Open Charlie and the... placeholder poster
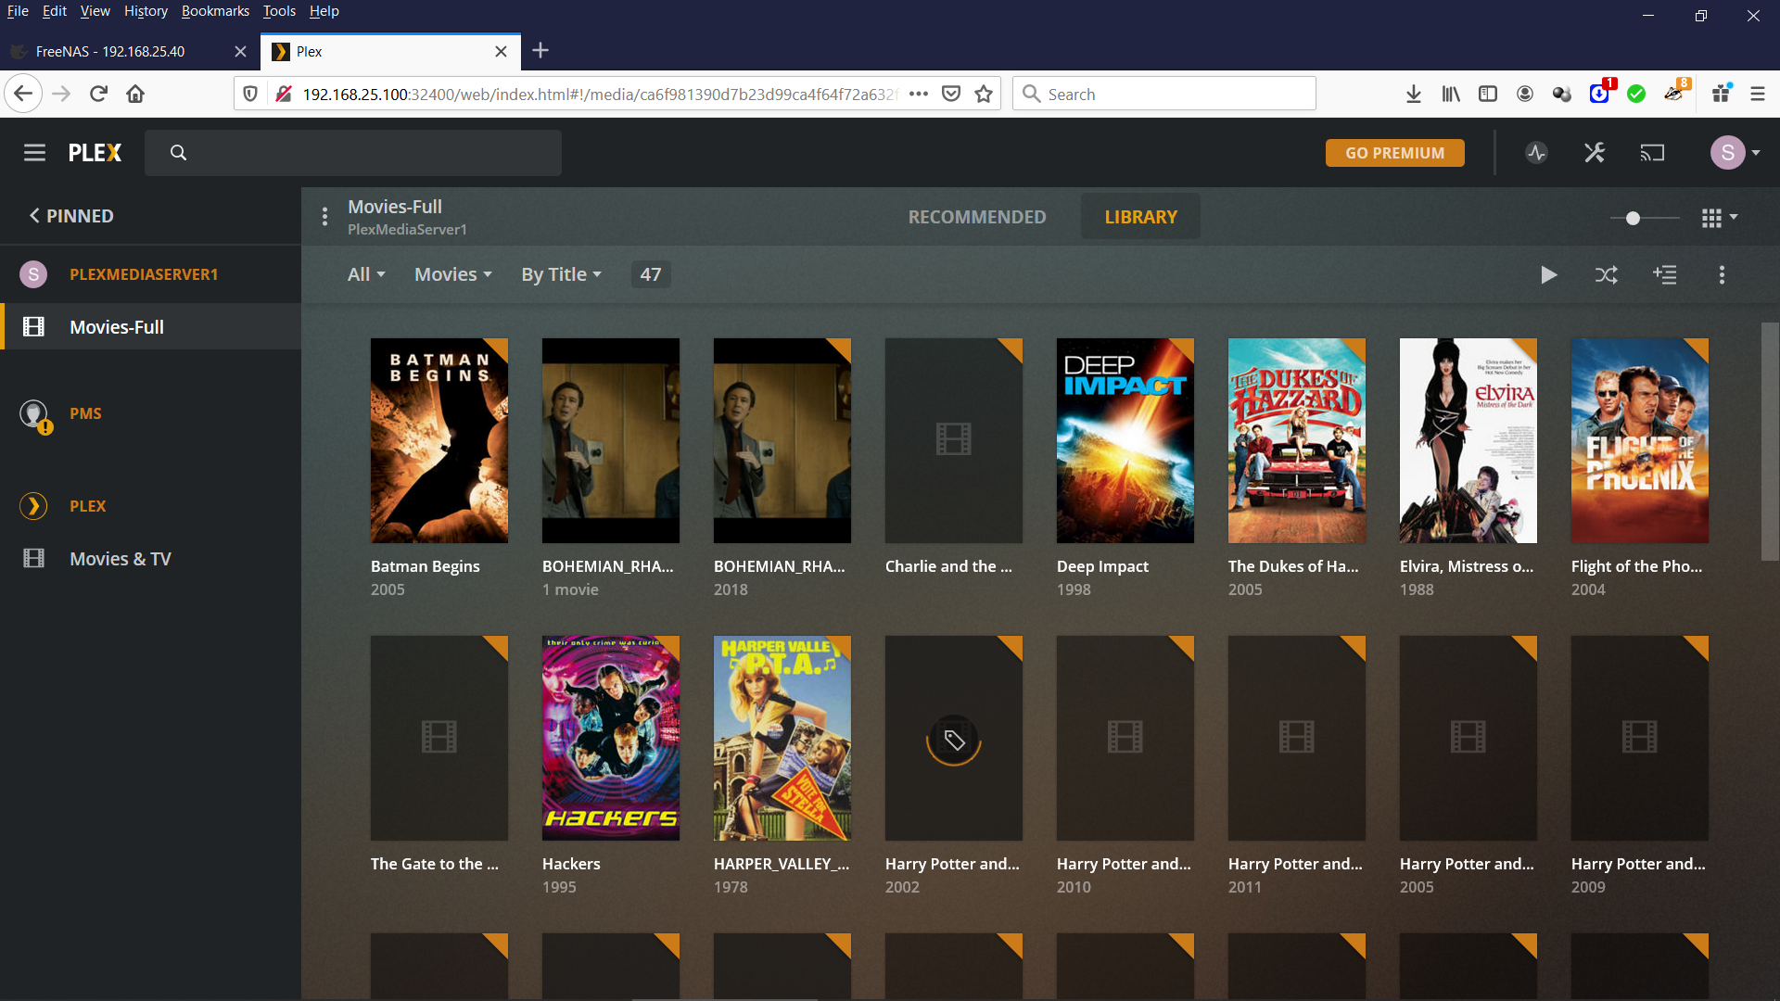 [954, 440]
